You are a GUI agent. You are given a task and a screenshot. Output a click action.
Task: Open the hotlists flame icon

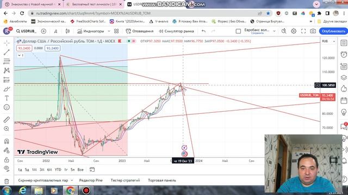coord(344,89)
